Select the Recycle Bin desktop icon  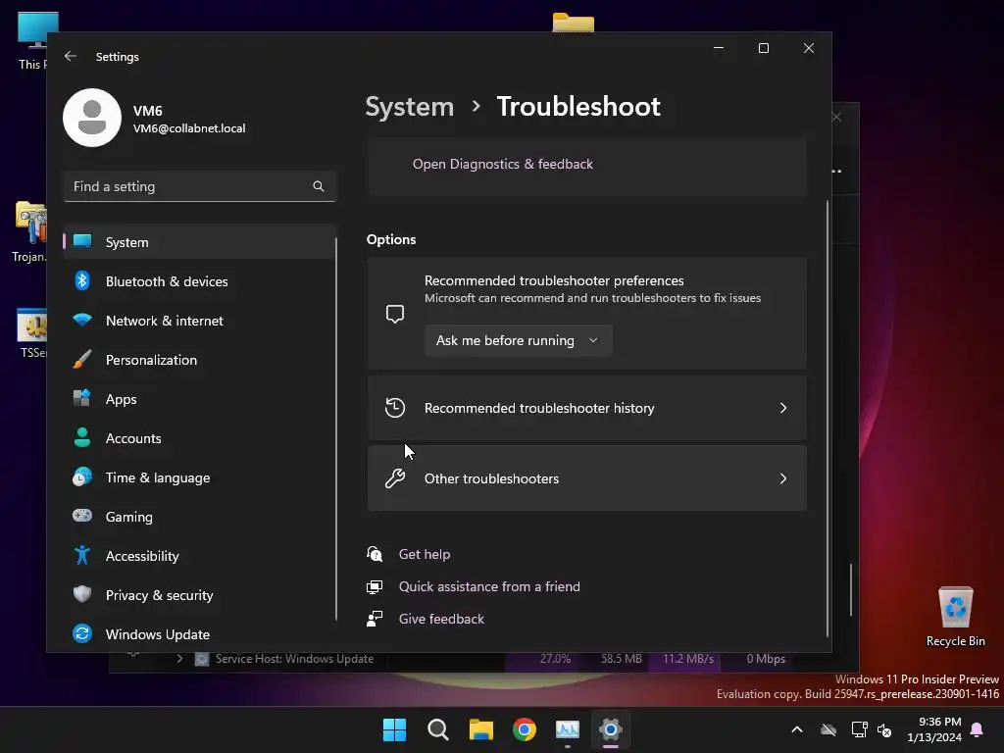[955, 616]
